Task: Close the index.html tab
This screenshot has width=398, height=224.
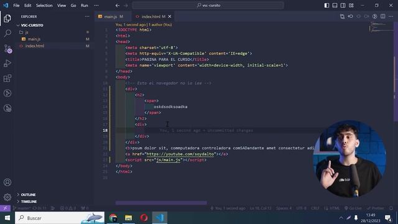Action: pos(170,17)
